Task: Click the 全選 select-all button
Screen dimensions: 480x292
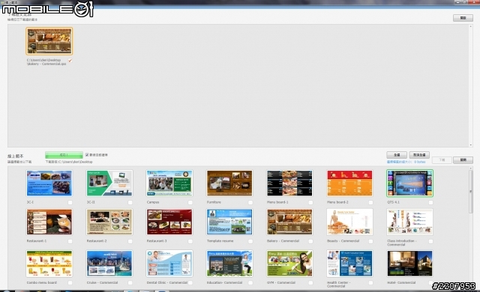Action: point(397,155)
